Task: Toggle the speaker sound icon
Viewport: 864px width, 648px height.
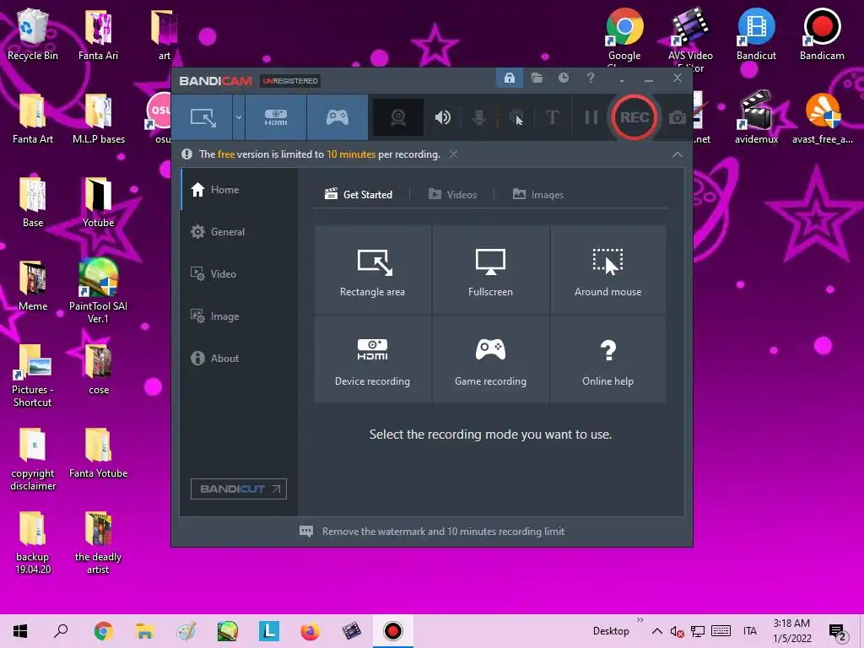Action: click(442, 117)
